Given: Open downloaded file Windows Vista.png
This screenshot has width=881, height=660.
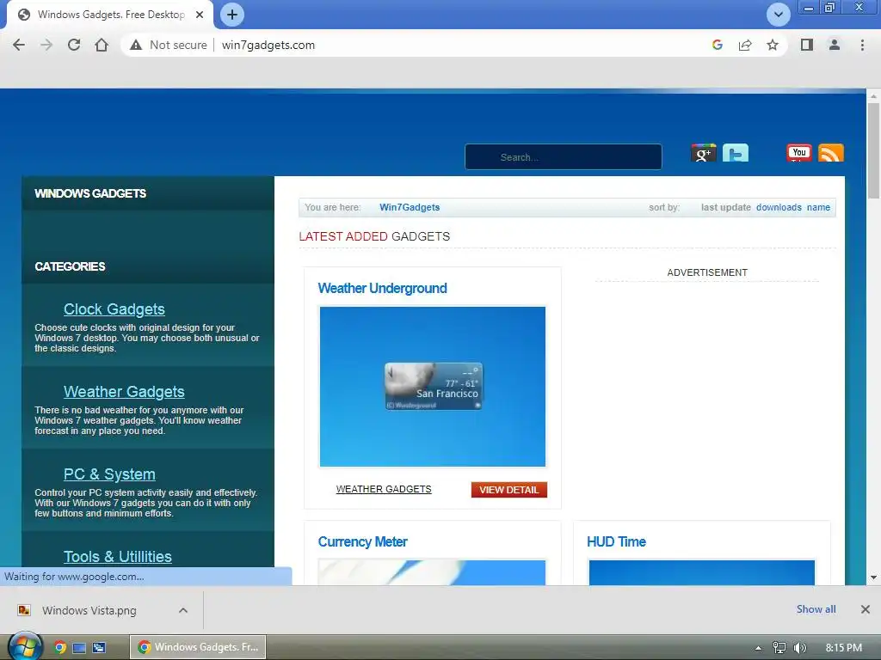Looking at the screenshot, I should click(89, 611).
